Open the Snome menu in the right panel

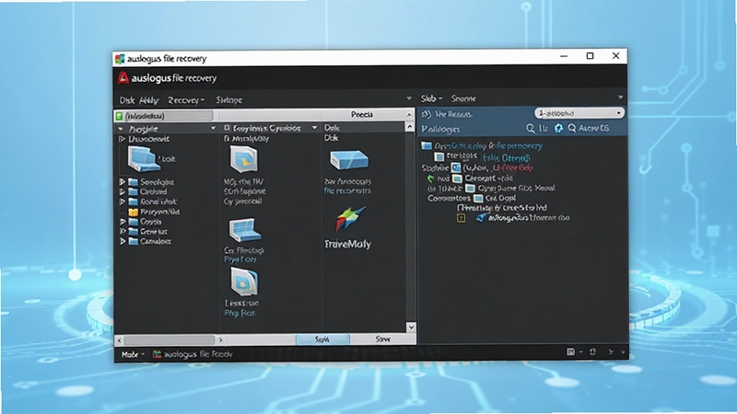pyautogui.click(x=463, y=98)
